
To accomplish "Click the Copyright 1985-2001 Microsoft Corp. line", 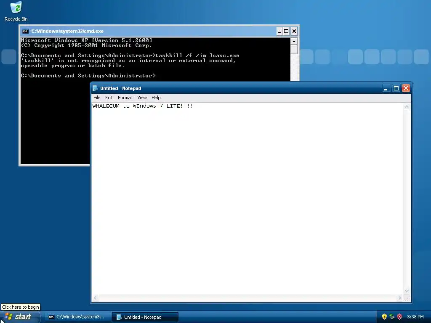I will pyautogui.click(x=86, y=45).
